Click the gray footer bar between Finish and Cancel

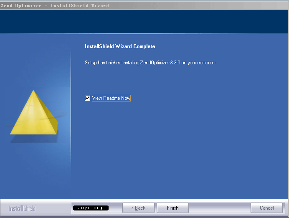tap(219, 208)
